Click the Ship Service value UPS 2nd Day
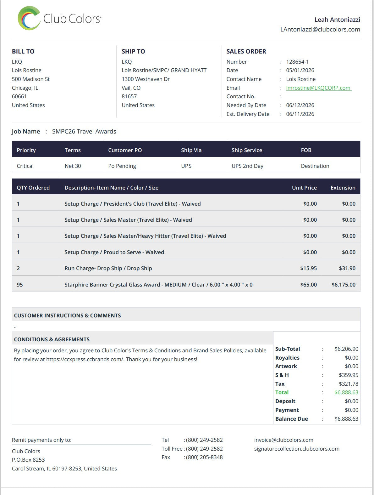This screenshot has height=495, width=374. 247,166
